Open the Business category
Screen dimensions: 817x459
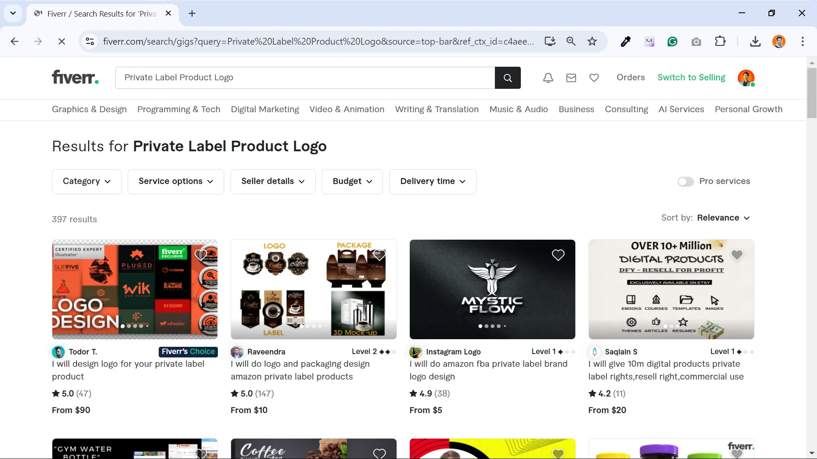(x=576, y=109)
